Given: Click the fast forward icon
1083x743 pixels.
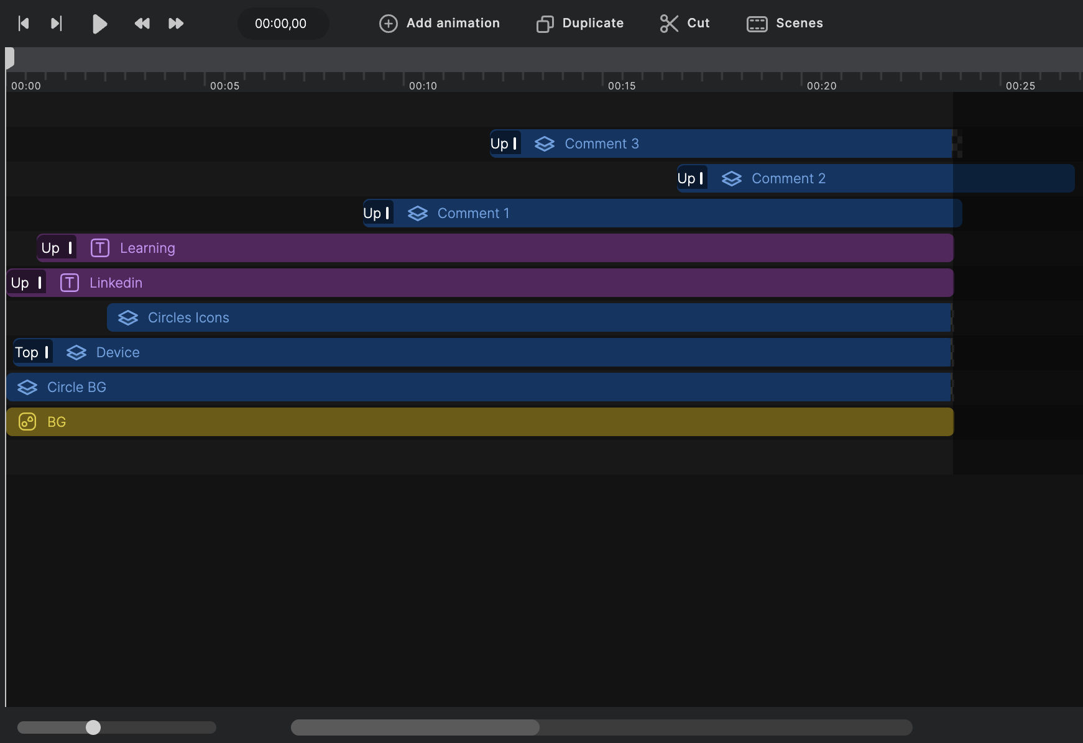Looking at the screenshot, I should coord(176,24).
